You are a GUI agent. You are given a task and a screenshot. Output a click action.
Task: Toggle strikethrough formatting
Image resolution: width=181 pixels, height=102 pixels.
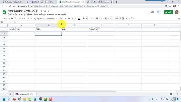point(76,18)
